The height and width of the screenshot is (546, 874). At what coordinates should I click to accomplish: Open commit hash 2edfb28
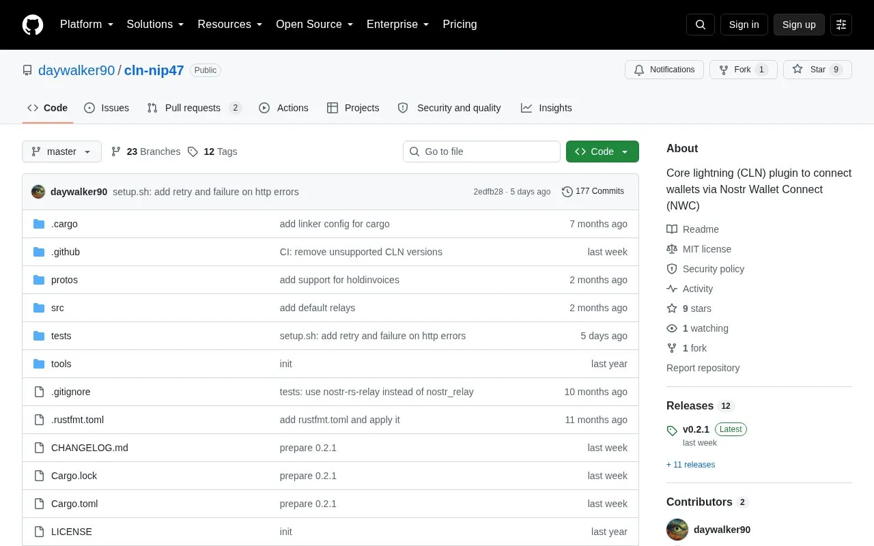[488, 192]
